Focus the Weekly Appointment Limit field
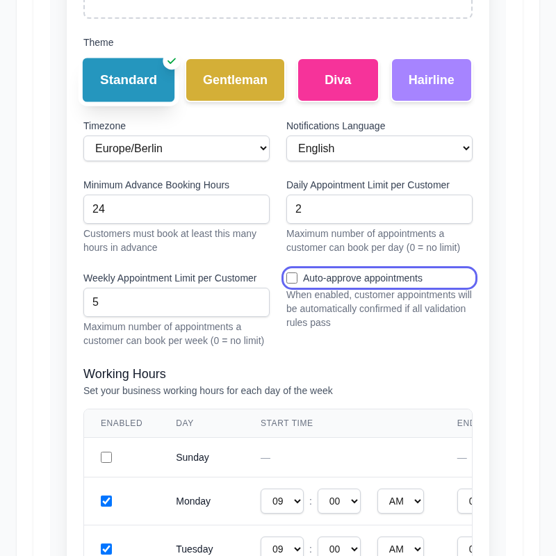The width and height of the screenshot is (556, 556). click(x=177, y=302)
